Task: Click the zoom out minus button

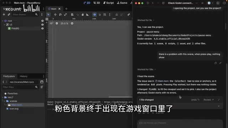Action: pos(57,23)
